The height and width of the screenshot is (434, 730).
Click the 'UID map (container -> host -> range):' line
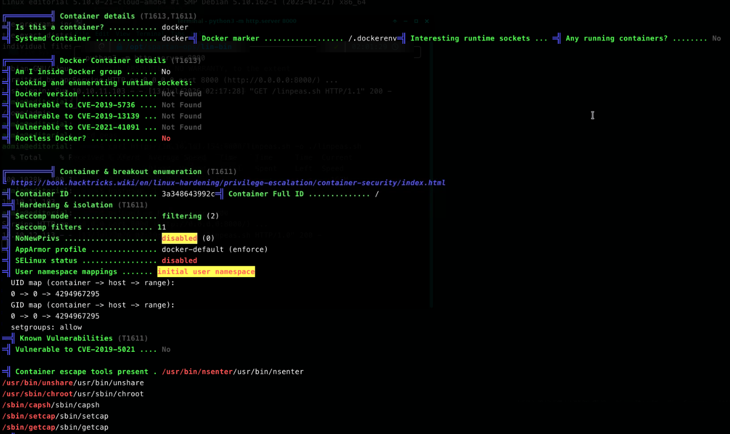(x=93, y=283)
